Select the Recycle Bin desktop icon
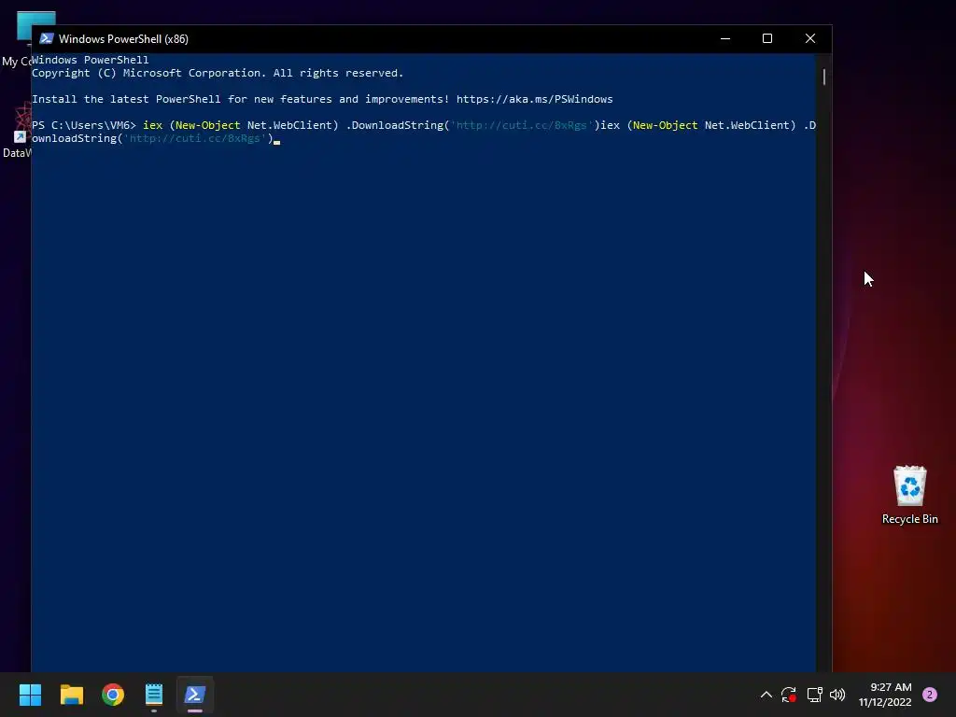 909,495
